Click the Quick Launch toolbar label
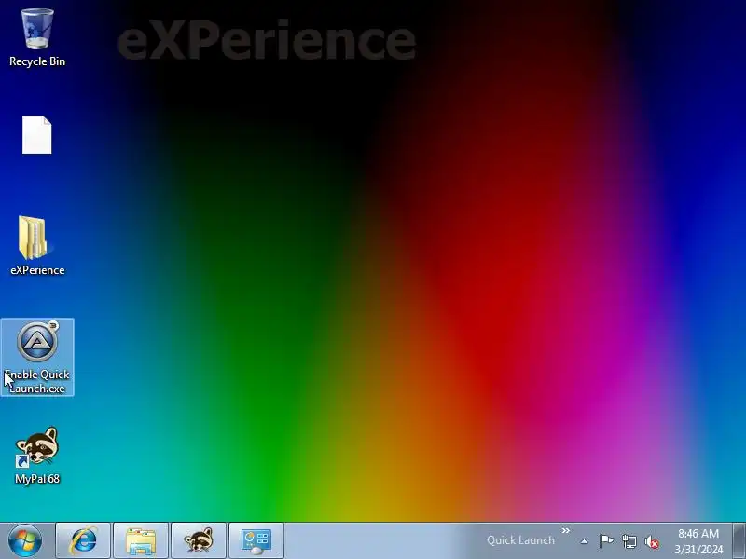746x559 pixels. tap(520, 540)
